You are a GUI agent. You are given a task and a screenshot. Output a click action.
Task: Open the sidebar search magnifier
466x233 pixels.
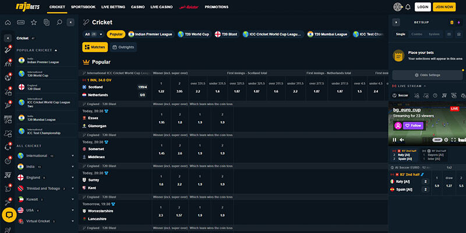59,22
